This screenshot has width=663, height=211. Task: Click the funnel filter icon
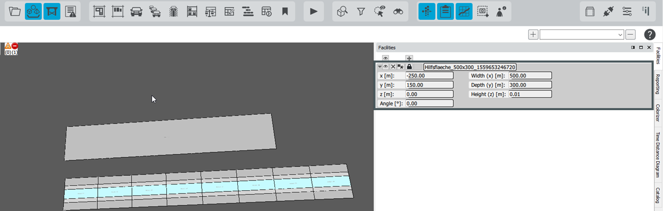pyautogui.click(x=361, y=11)
